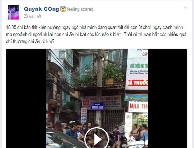Click the potted plant on the balcony

pyautogui.click(x=111, y=75)
